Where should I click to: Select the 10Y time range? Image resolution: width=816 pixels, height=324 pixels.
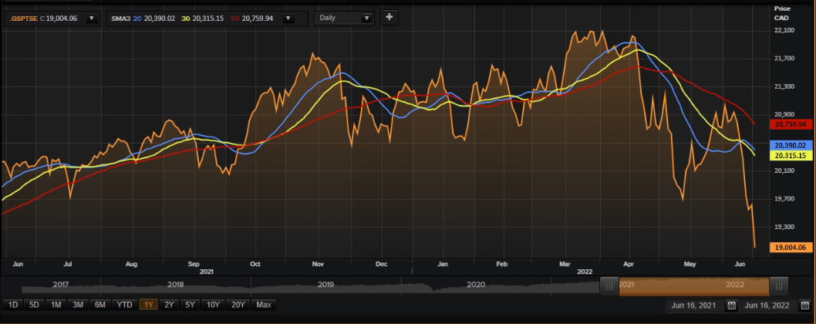pos(214,305)
